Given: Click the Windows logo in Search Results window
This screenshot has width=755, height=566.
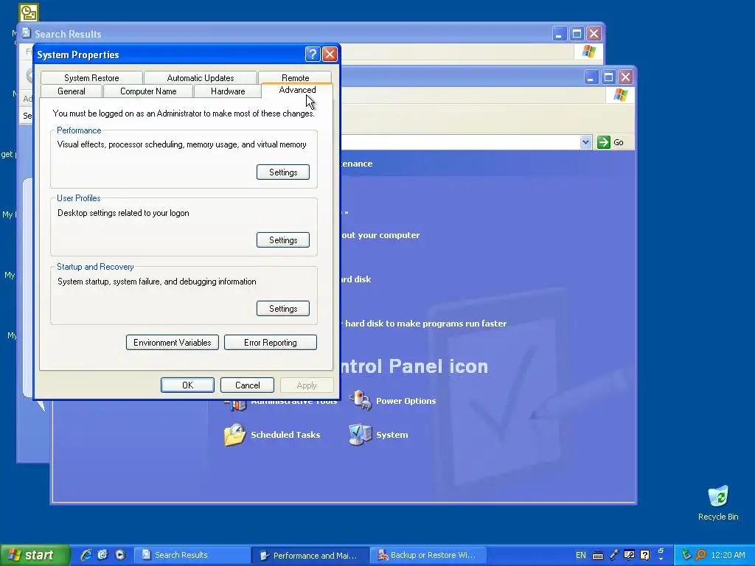Looking at the screenshot, I should pos(588,52).
